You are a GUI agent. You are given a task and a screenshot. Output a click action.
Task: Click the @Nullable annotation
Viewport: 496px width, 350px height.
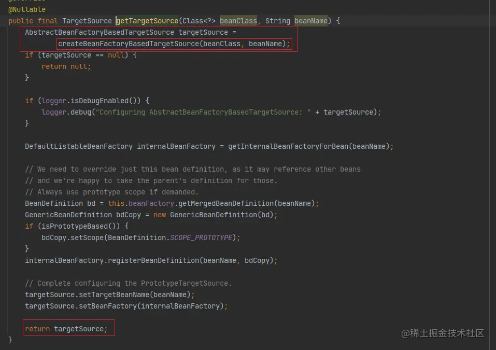(x=27, y=9)
